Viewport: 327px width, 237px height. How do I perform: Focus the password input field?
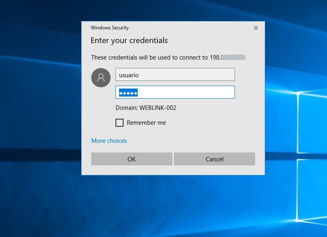pyautogui.click(x=175, y=93)
